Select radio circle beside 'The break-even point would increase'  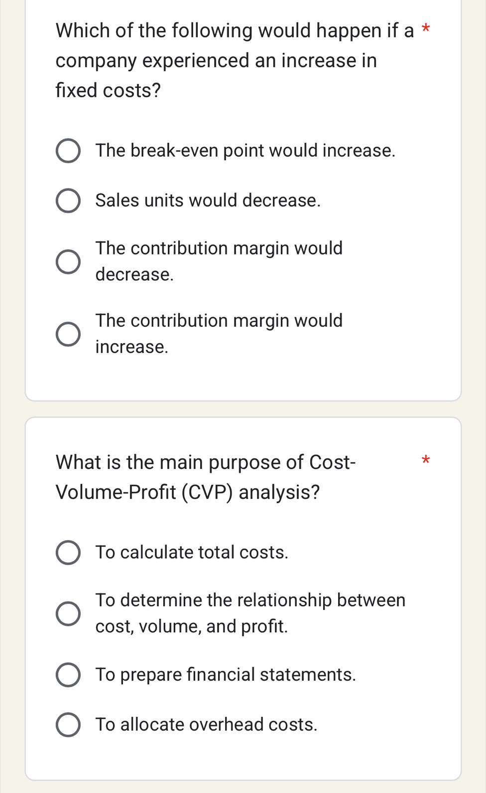coord(68,151)
